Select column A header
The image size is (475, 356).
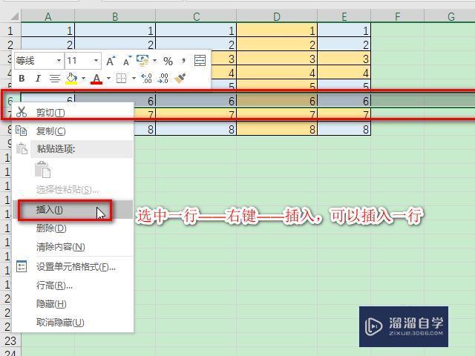[47, 16]
